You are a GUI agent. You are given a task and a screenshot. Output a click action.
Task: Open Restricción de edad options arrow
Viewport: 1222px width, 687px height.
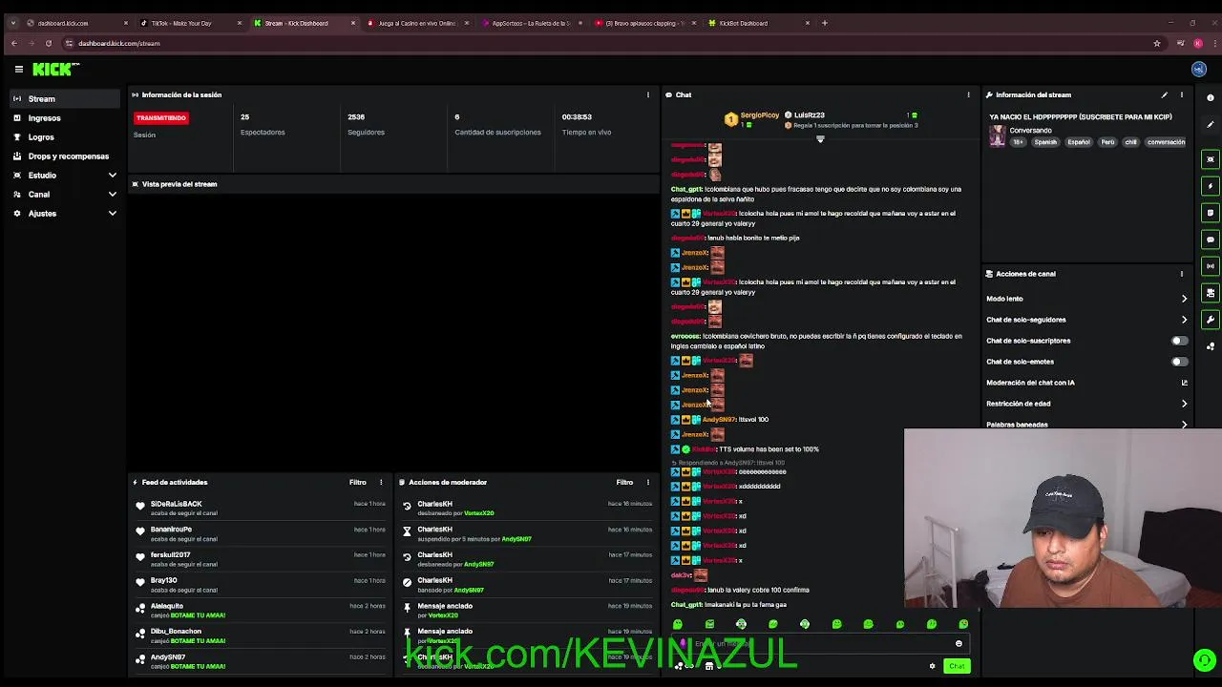pyautogui.click(x=1184, y=404)
